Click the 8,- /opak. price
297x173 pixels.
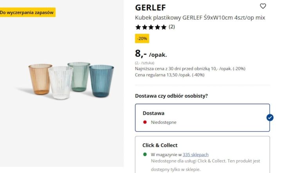(x=151, y=54)
